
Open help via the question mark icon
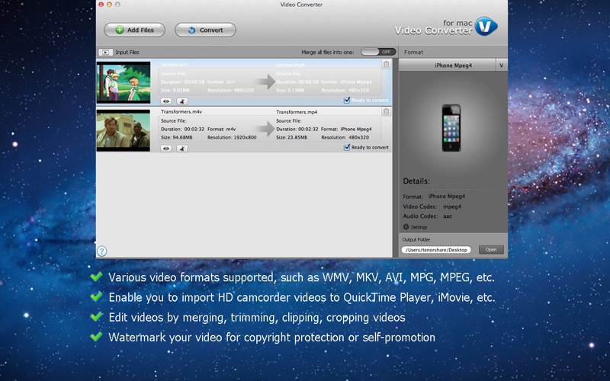tap(102, 251)
